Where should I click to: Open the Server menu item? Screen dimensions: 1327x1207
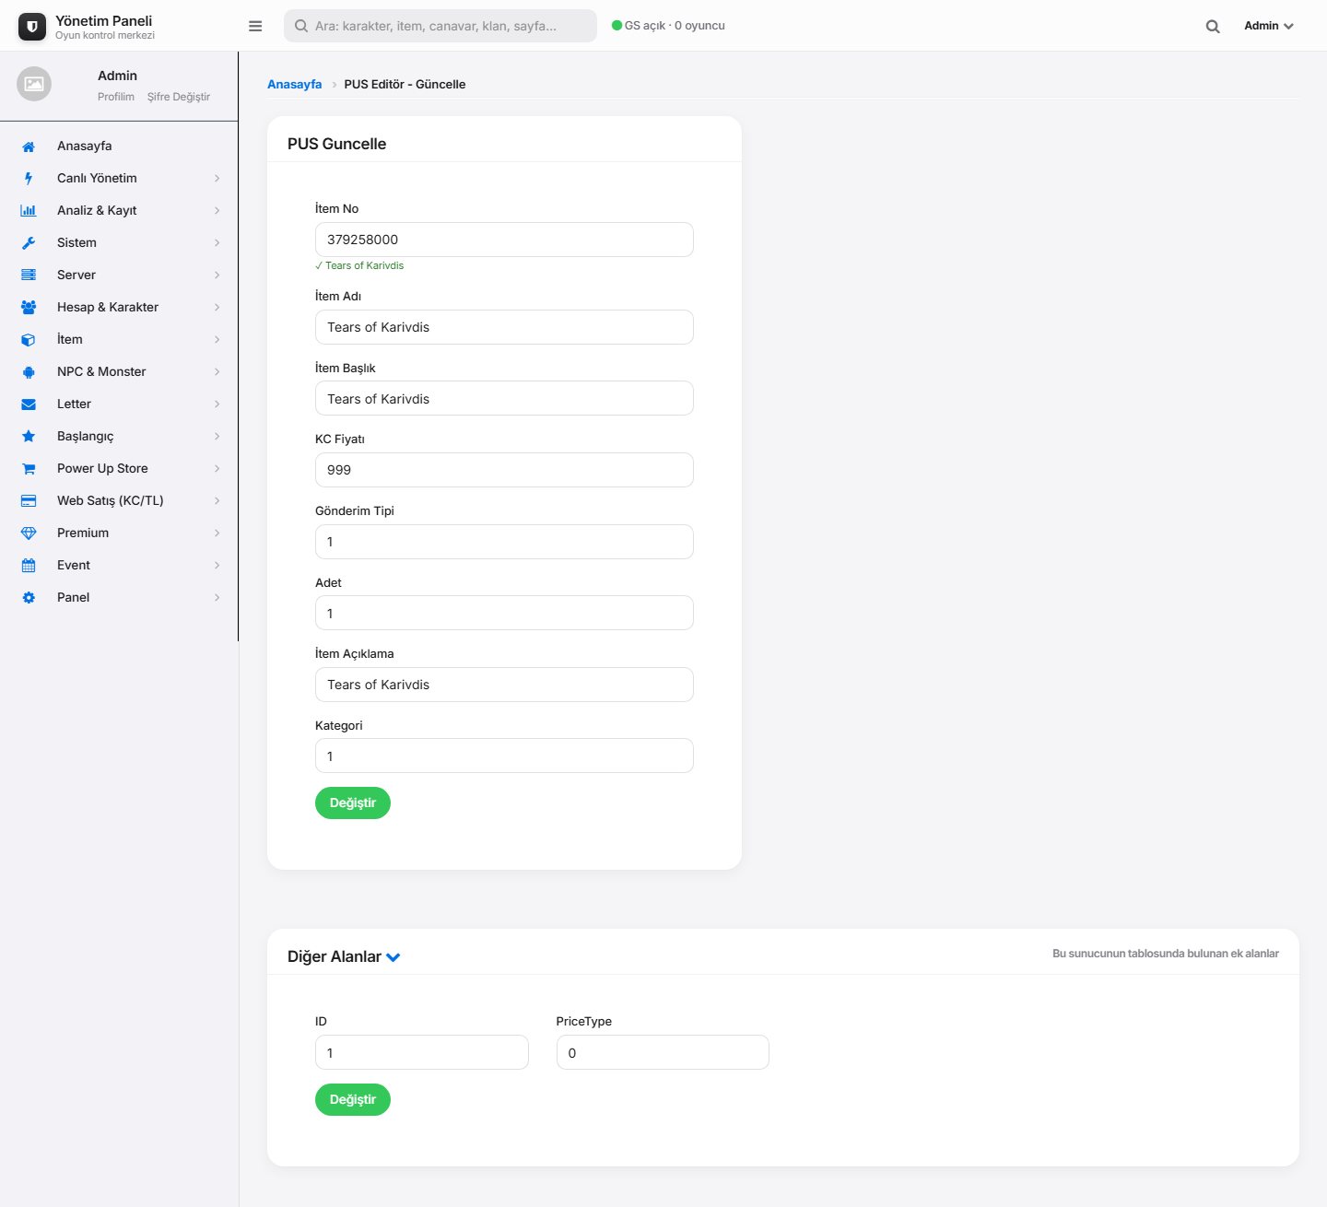click(x=119, y=275)
